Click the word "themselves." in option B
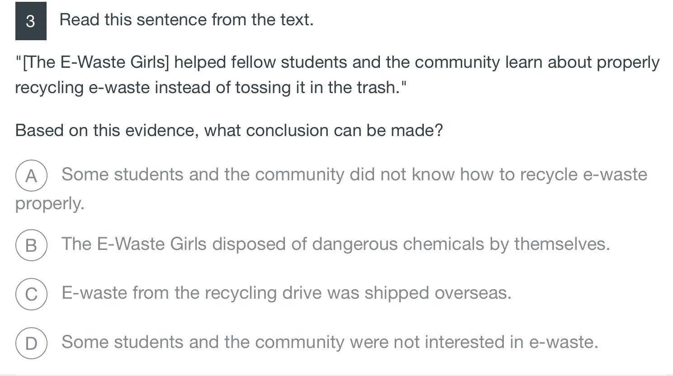 tap(562, 244)
